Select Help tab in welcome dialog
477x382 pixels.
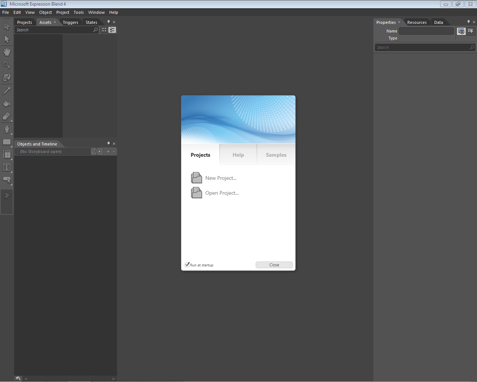pyautogui.click(x=238, y=155)
